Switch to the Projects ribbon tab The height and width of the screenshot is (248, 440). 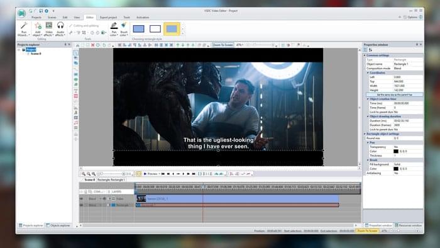tap(36, 18)
